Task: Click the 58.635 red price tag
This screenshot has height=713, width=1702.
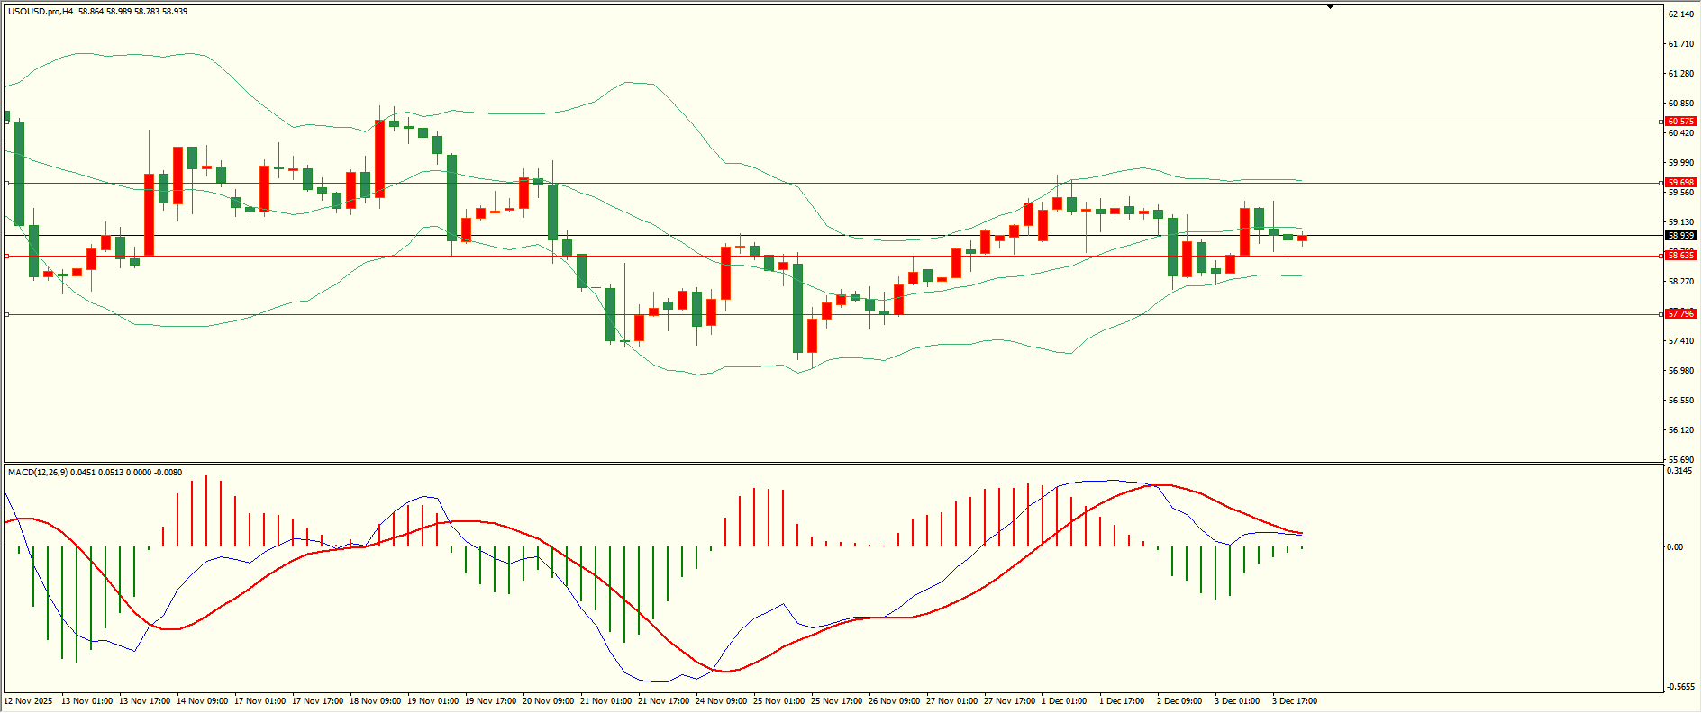Action: 1680,256
